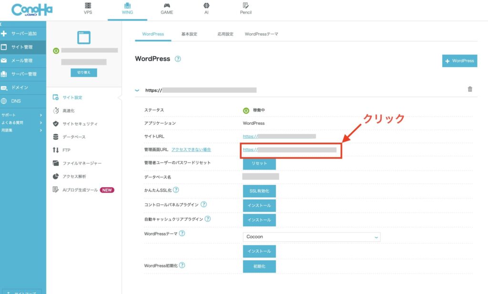This screenshot has width=488, height=294.
Task: Install the selected WordPress theme
Action: pyautogui.click(x=259, y=251)
